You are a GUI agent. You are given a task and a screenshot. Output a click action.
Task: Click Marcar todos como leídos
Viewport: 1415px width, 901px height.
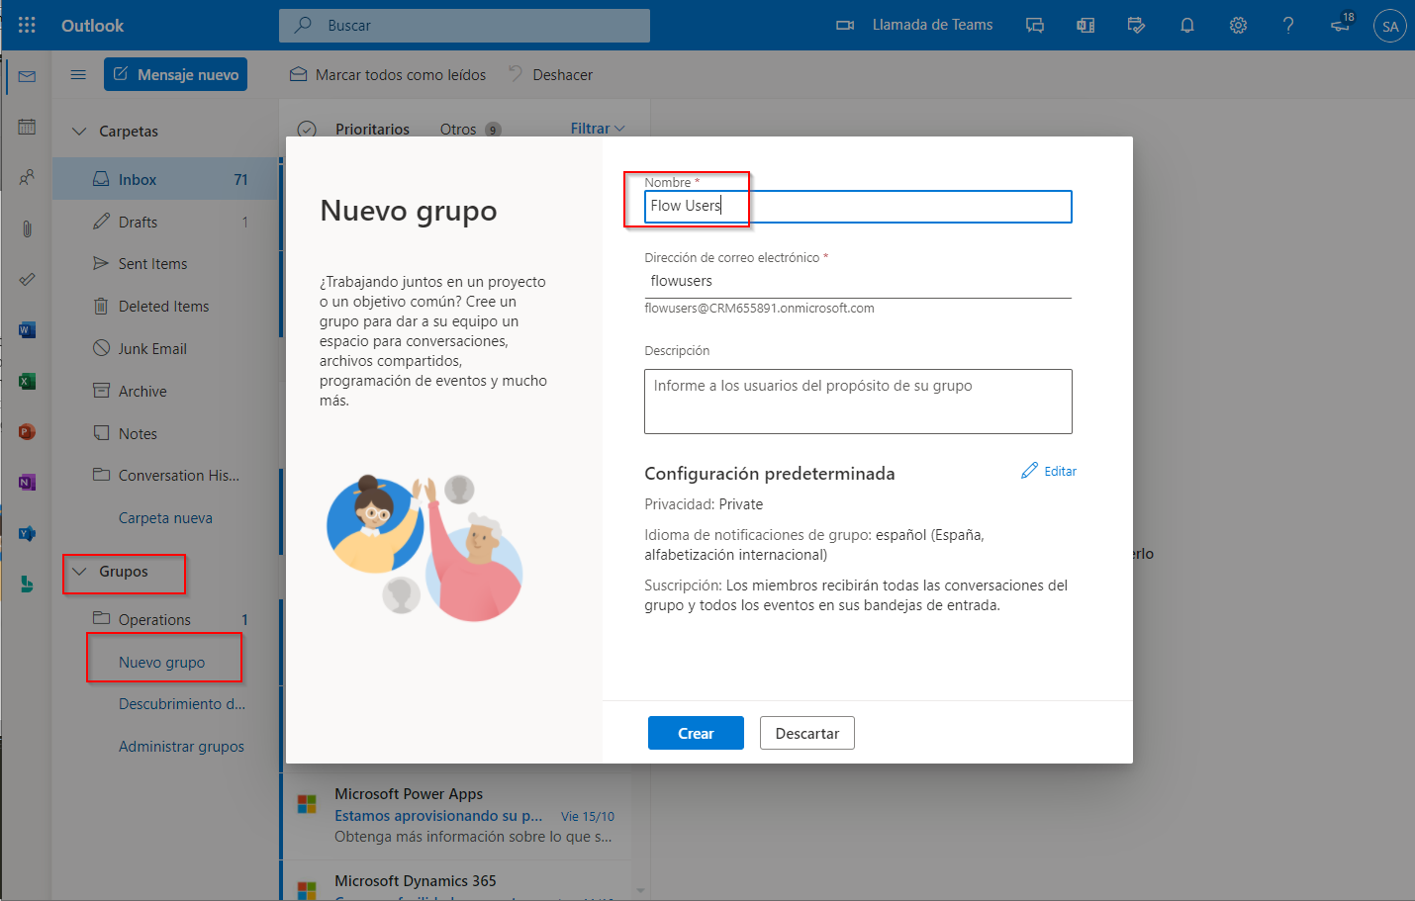pyautogui.click(x=388, y=74)
